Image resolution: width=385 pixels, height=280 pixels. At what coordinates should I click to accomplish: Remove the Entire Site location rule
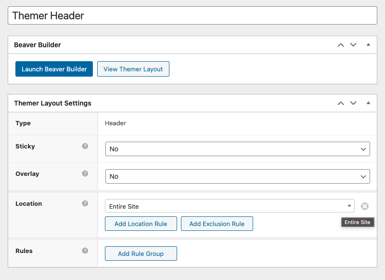[x=365, y=206]
